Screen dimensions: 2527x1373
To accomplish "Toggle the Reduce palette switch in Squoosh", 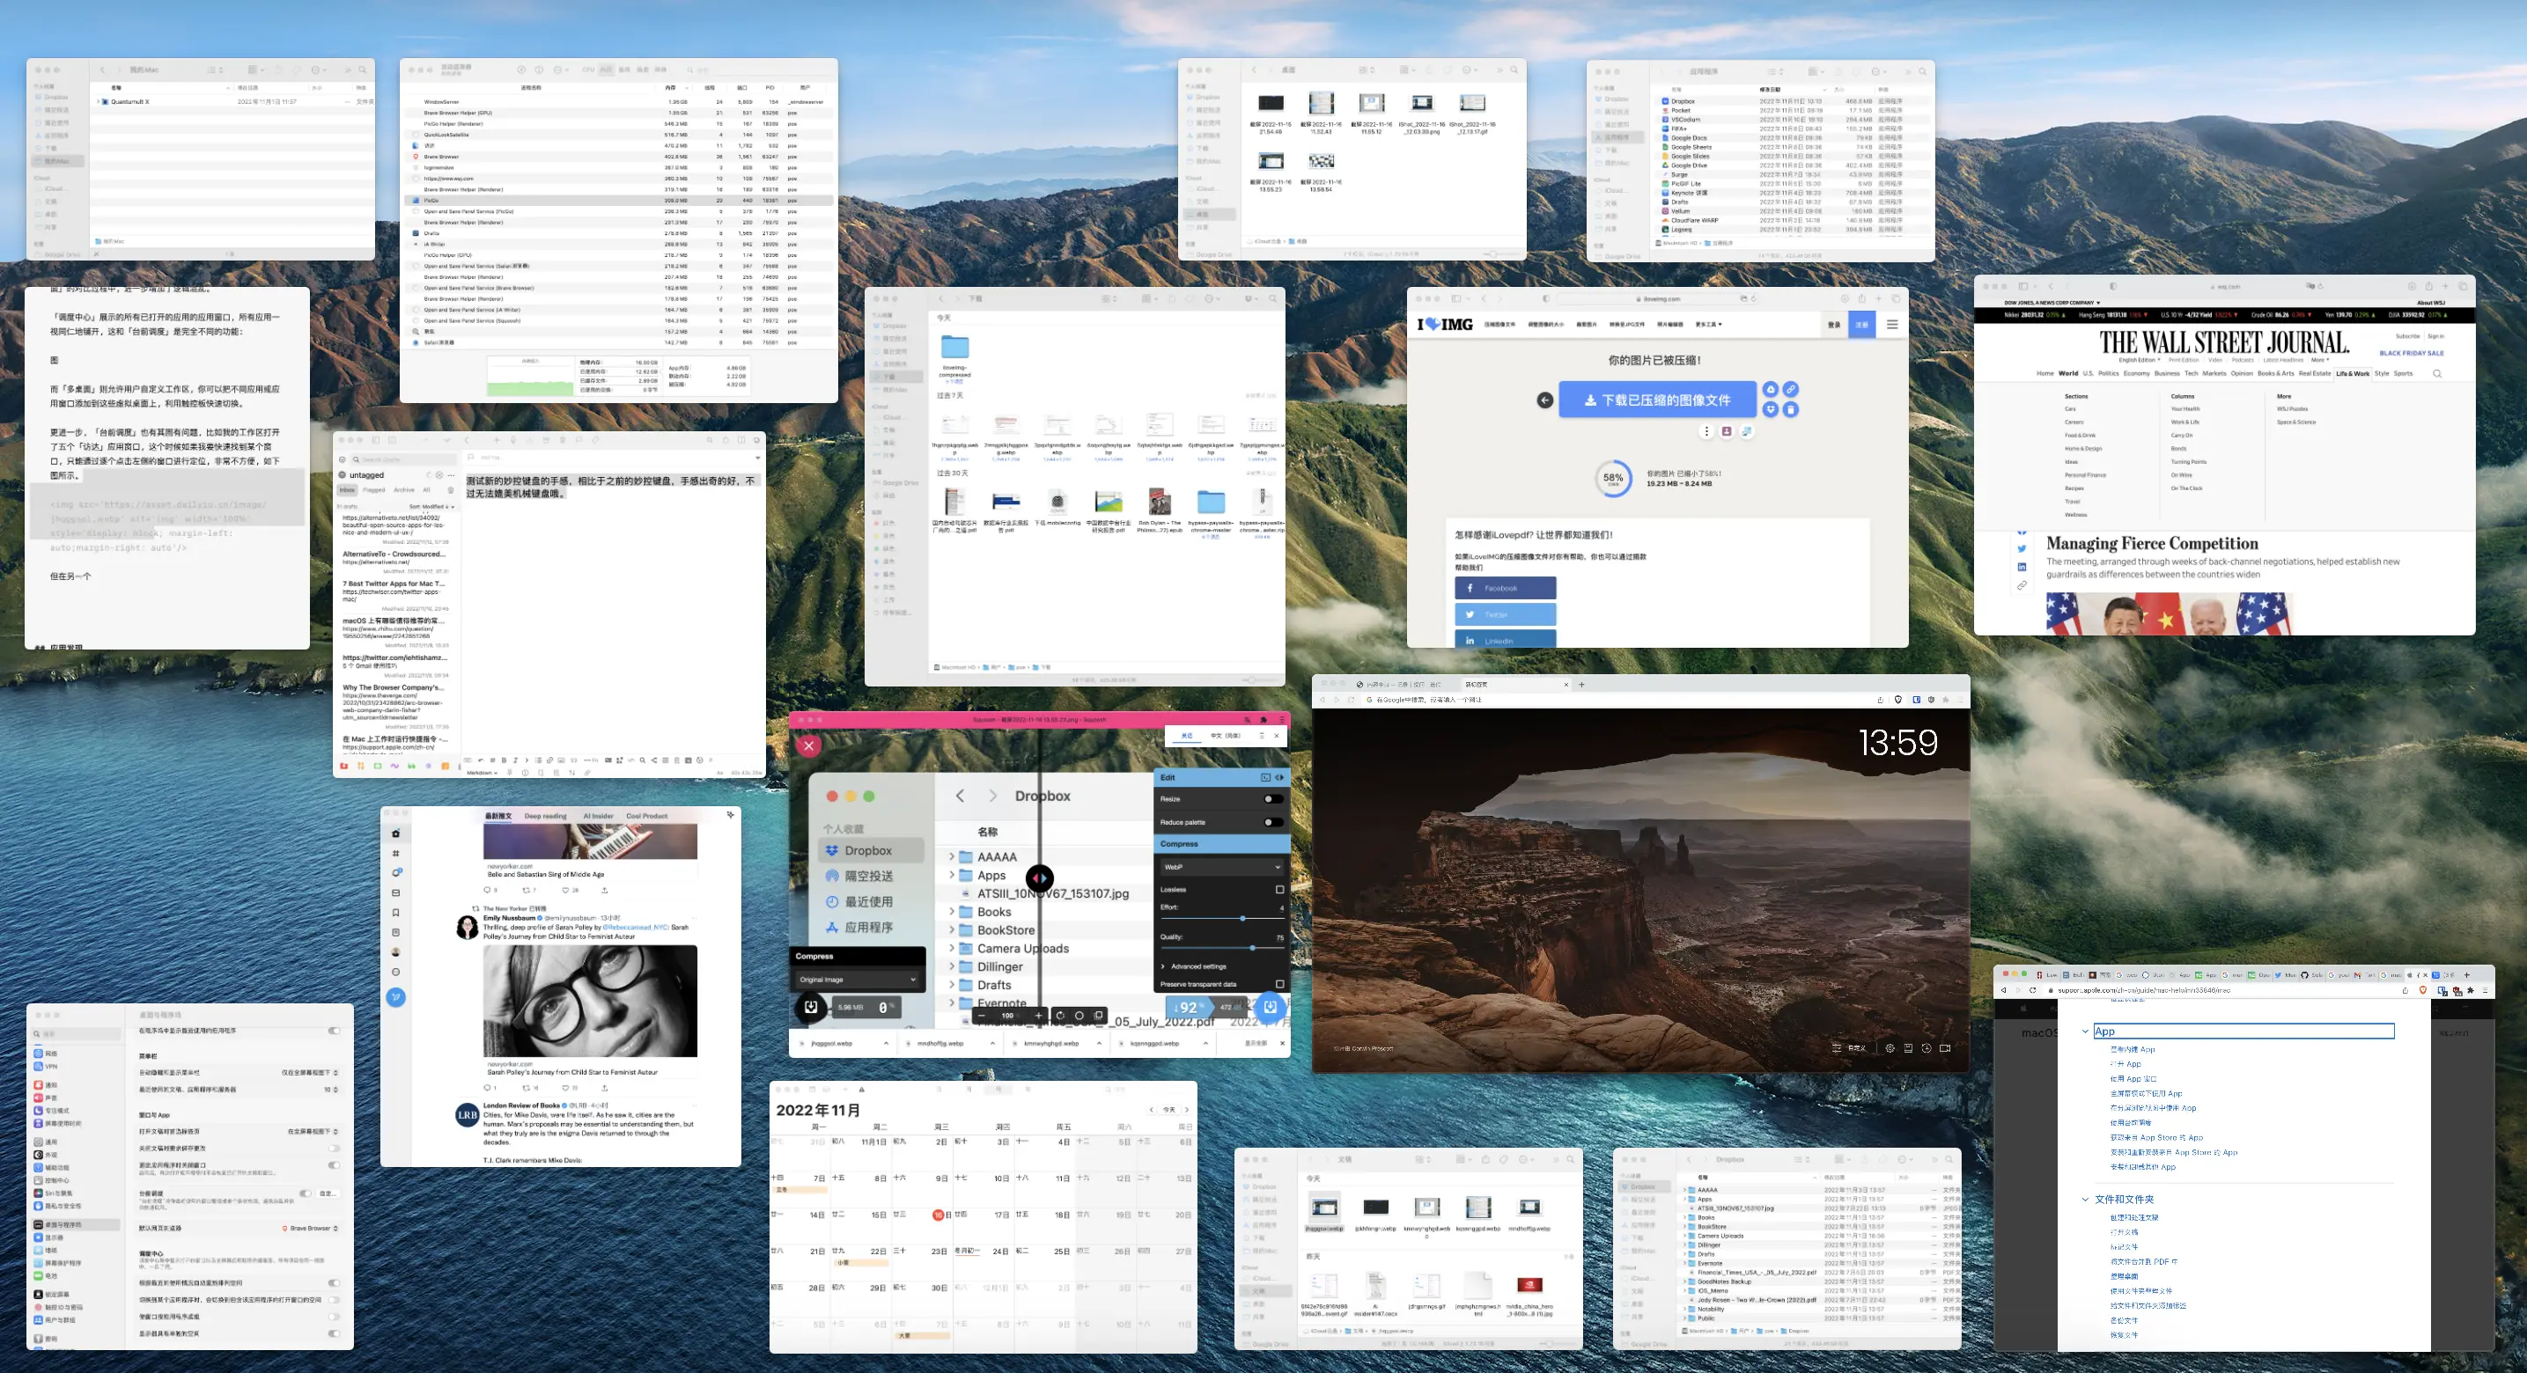I will point(1272,823).
